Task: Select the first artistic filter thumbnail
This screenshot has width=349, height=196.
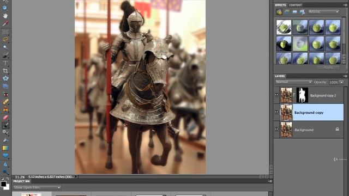Action: 284,27
